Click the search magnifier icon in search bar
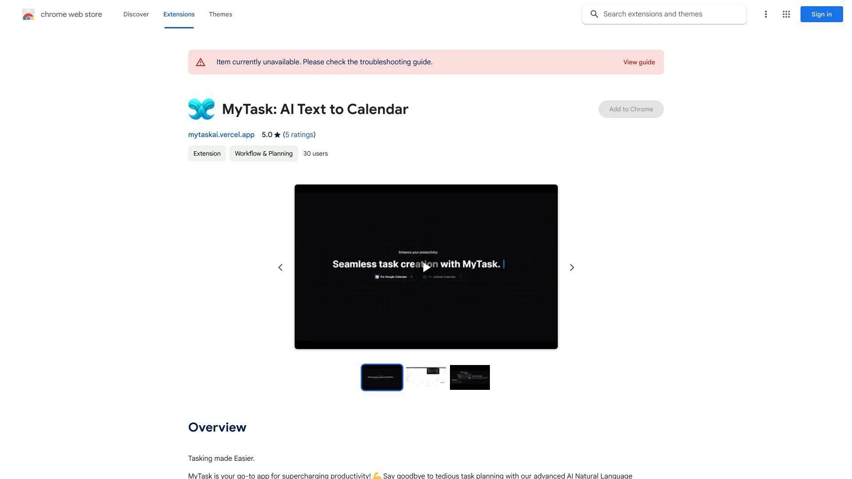852x479 pixels. 595,14
